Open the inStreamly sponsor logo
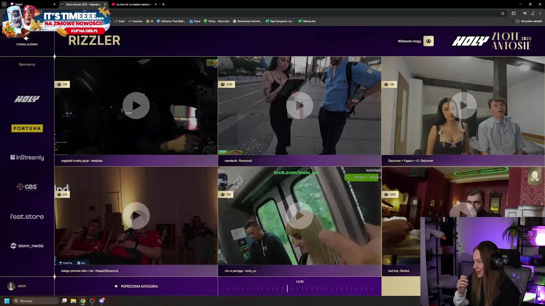Screen dimensions: 545x306 pyautogui.click(x=27, y=157)
